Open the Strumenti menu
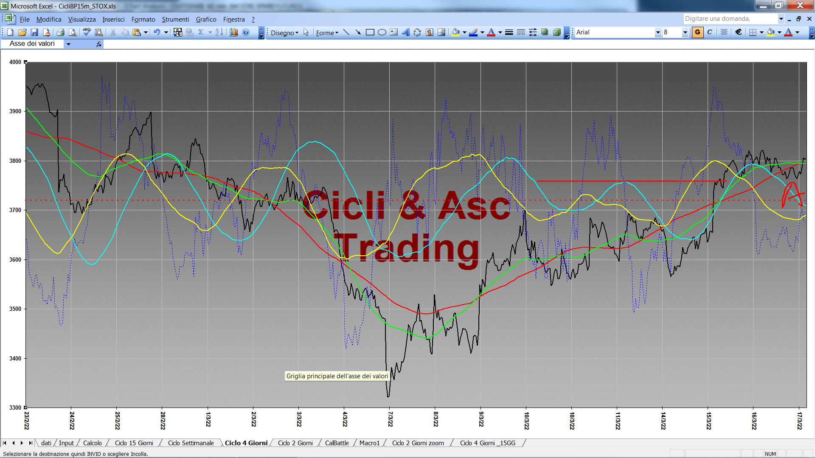 [x=175, y=20]
